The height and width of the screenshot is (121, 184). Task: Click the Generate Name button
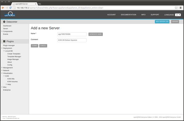(95, 34)
